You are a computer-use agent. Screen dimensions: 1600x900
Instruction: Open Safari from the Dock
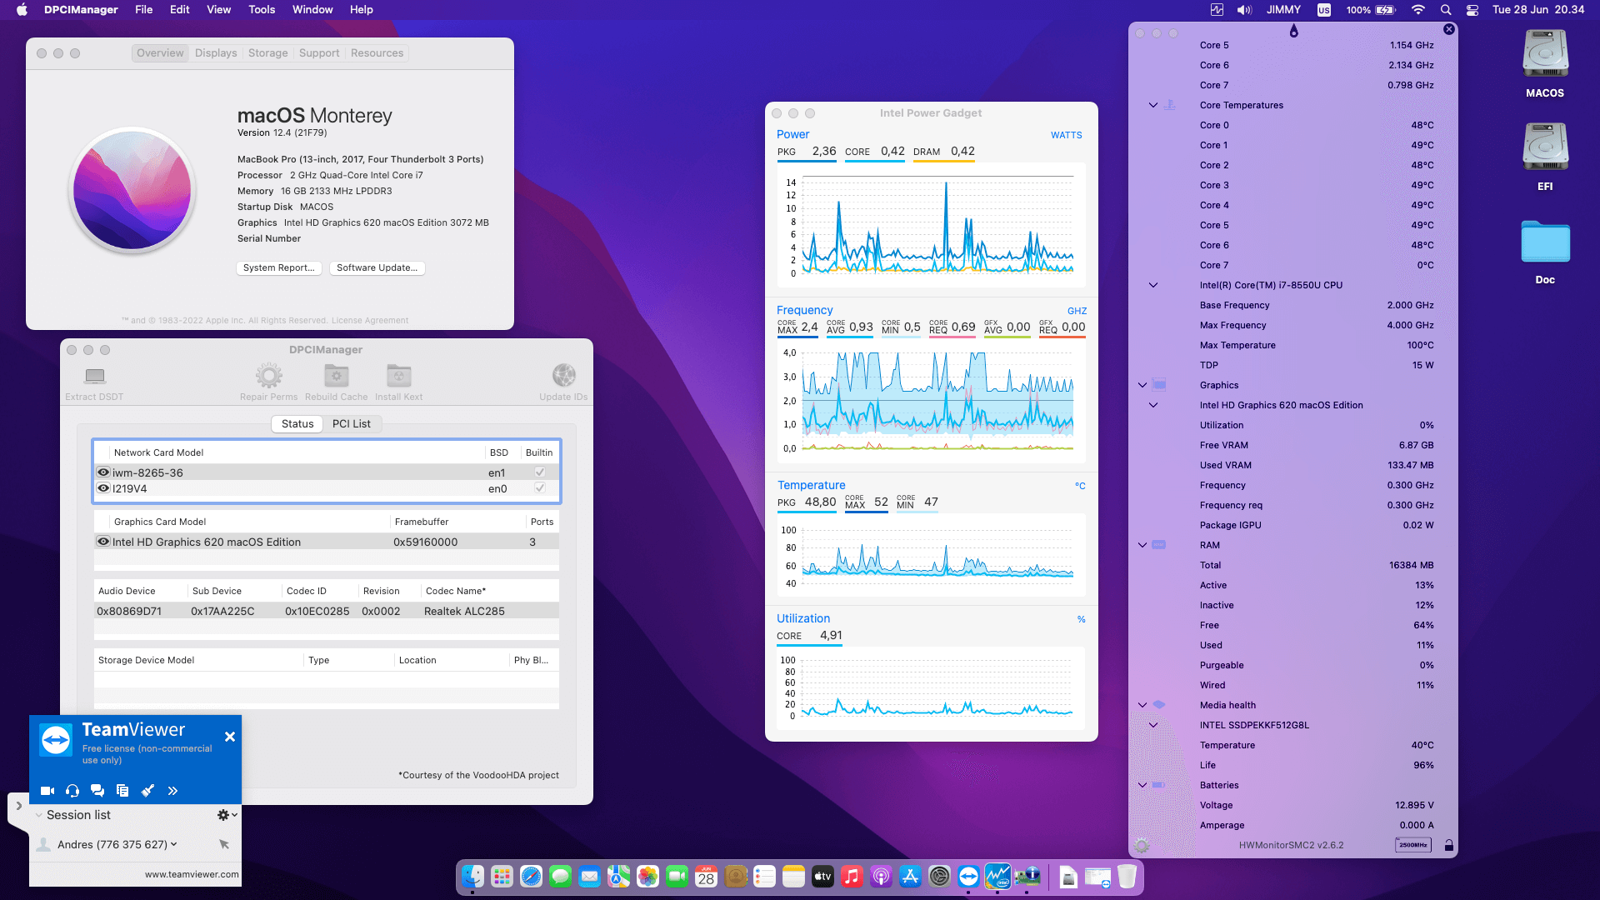pos(531,877)
